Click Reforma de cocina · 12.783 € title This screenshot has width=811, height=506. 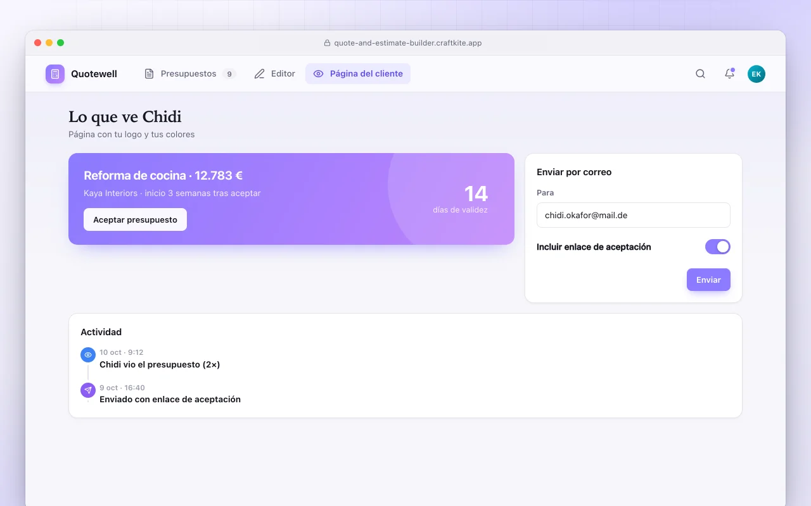point(163,176)
